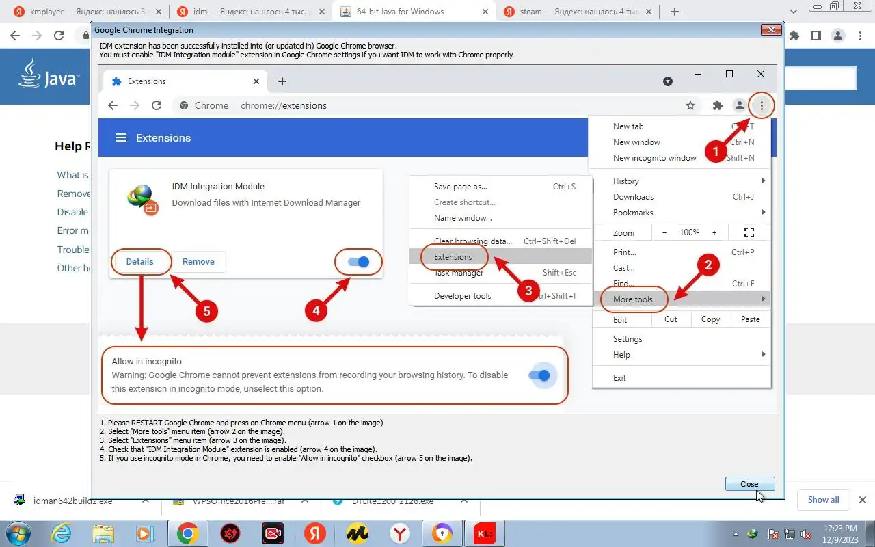The width and height of the screenshot is (875, 547).
Task: Toggle the Chrome side panel
Action: point(816,36)
